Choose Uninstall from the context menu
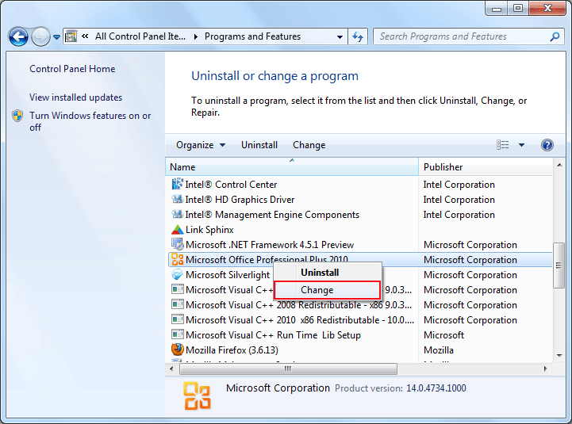The image size is (572, 424). (328, 273)
